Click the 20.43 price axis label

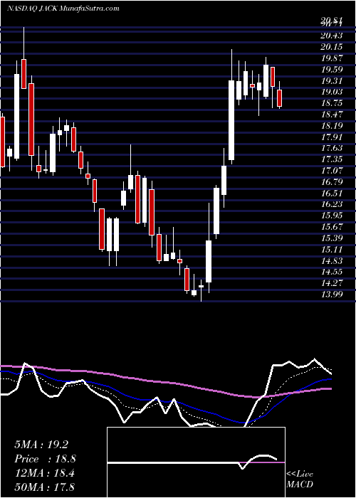tap(331, 36)
